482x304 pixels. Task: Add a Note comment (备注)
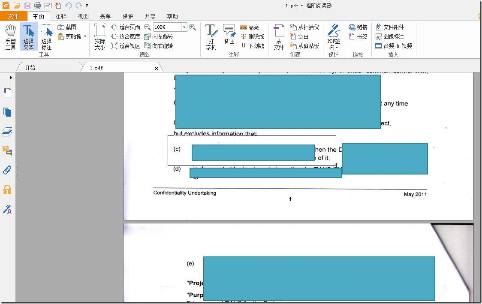(x=229, y=34)
